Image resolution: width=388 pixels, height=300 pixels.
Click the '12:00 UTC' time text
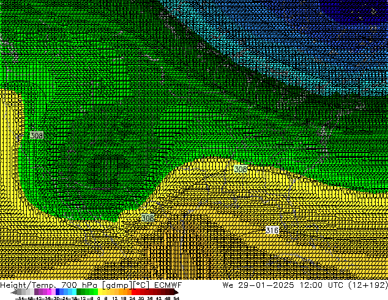click(321, 285)
